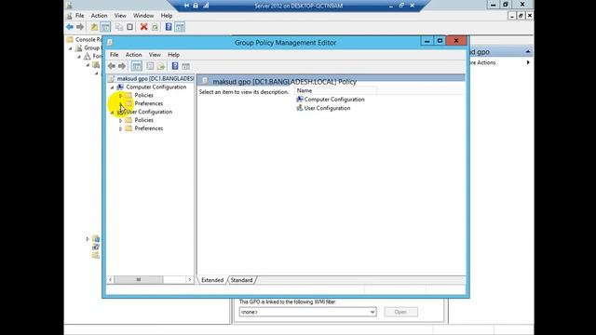Click Help icon in background console toolbar
The width and height of the screenshot is (596, 335).
(x=169, y=27)
